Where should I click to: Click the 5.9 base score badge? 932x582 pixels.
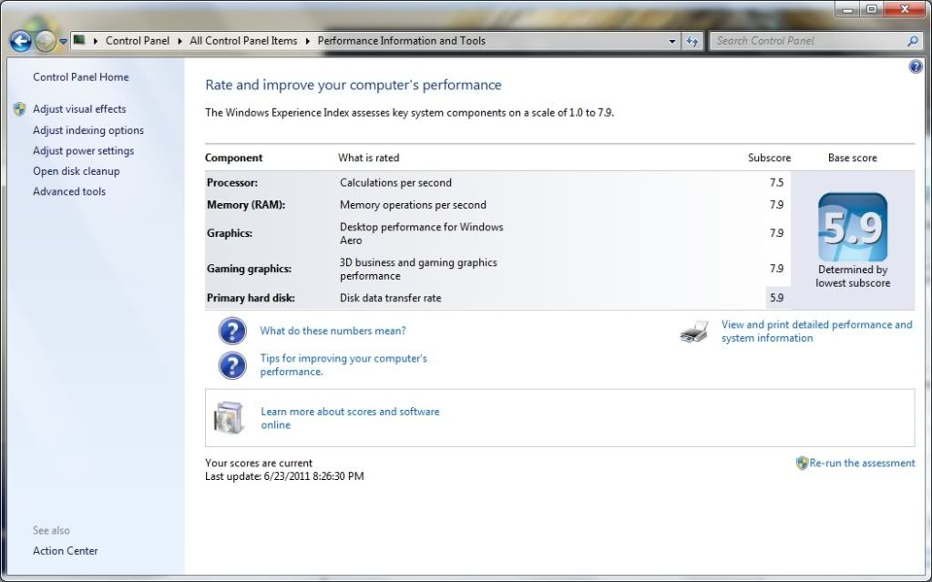(x=852, y=228)
